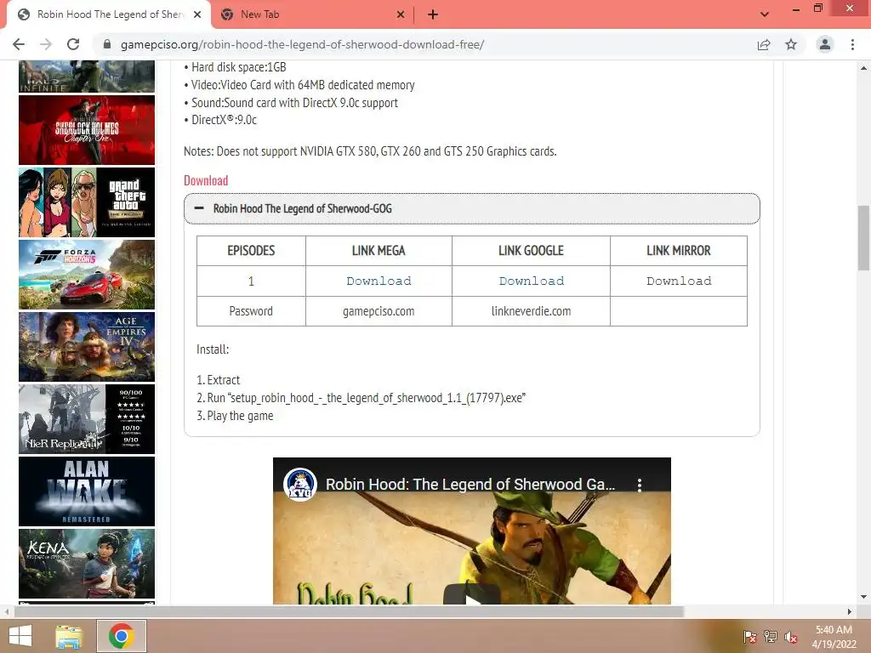Screen dimensions: 871x653
Task: Click the NVIDIA GTX 580 notes line
Action: [x=370, y=151]
